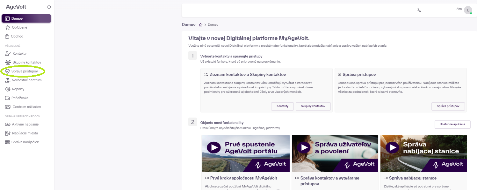Click the Obchod shopping bag icon
Image resolution: width=477 pixels, height=190 pixels.
pos(8,36)
